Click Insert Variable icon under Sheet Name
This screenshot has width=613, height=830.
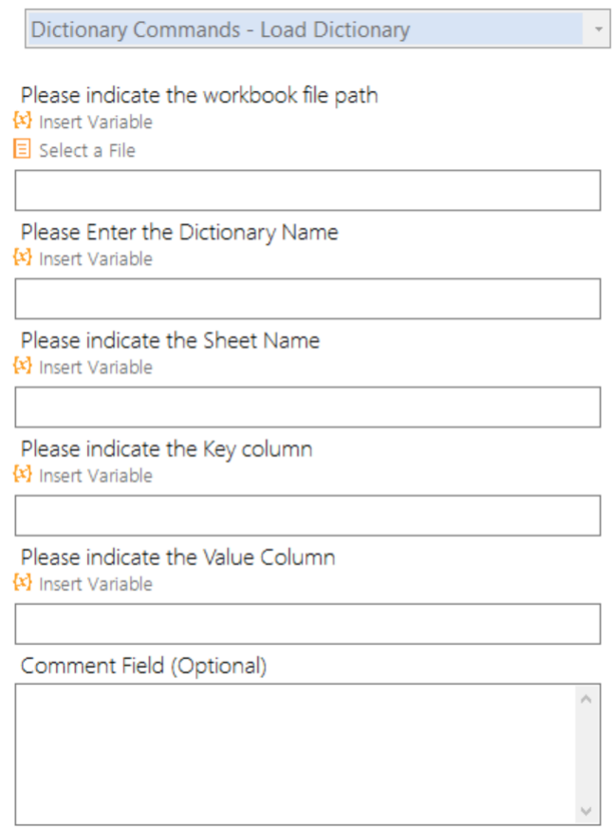(23, 367)
